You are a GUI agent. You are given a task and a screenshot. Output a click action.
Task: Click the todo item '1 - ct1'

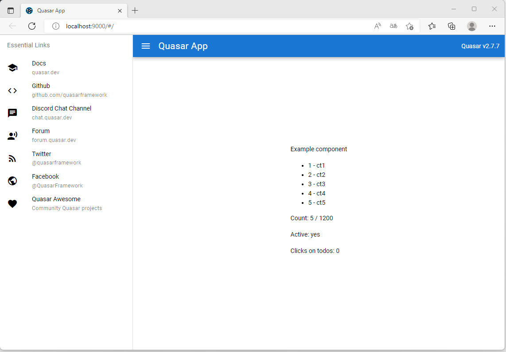pos(316,165)
